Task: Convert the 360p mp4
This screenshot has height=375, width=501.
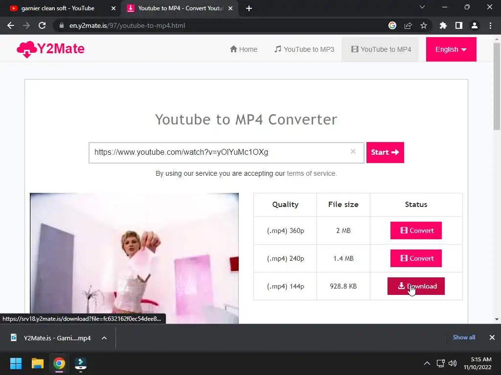Action: 416,230
